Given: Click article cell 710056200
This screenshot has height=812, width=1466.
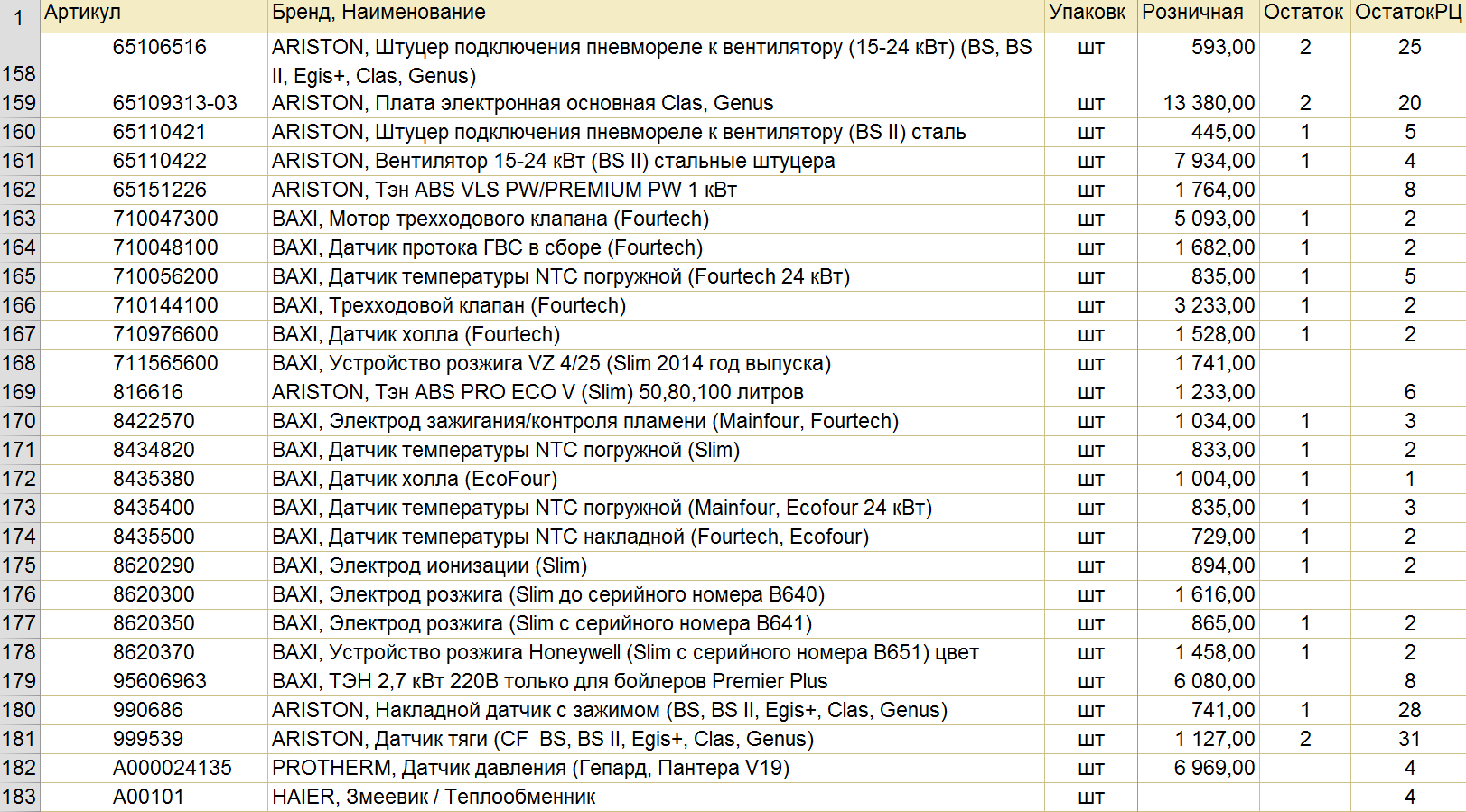Looking at the screenshot, I should 154,276.
